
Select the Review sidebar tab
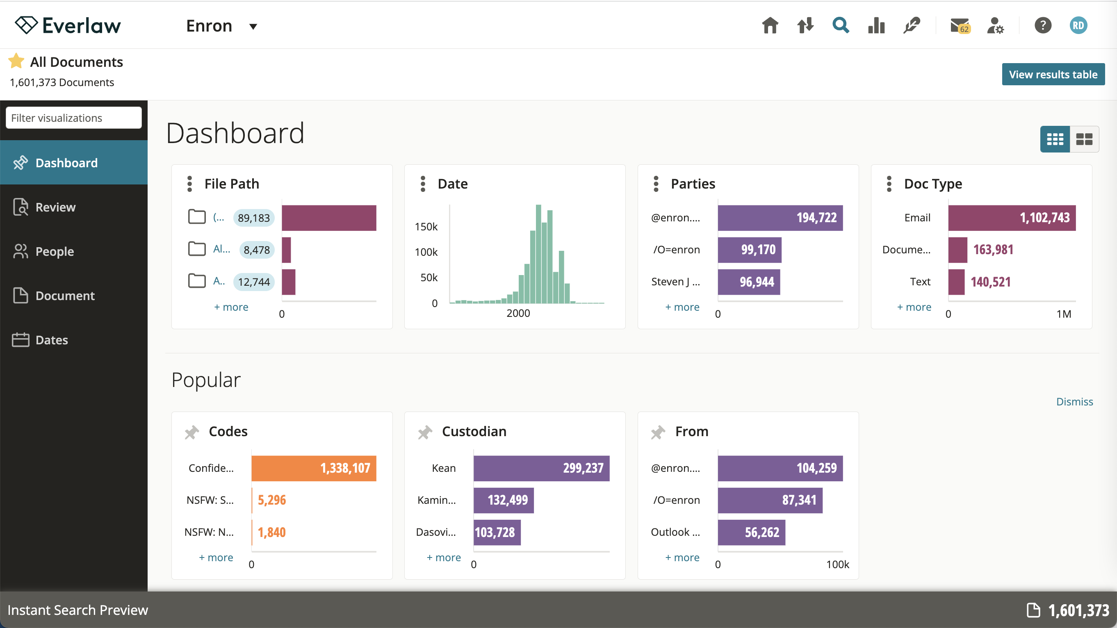coord(74,207)
